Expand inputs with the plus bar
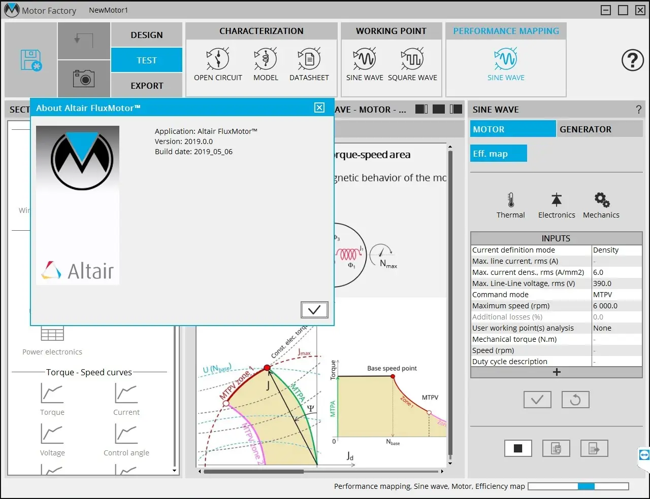 point(557,372)
